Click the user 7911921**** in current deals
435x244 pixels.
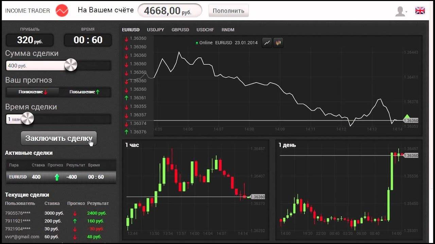click(18, 221)
